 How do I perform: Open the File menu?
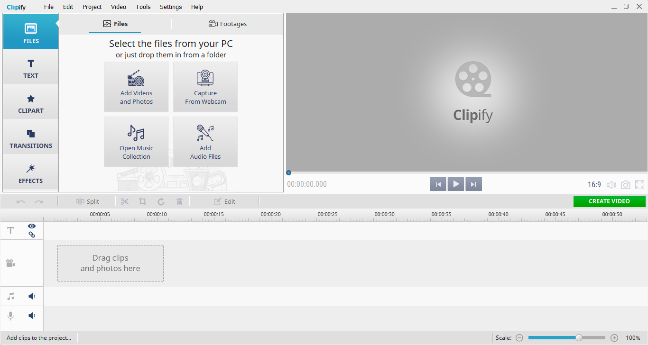click(49, 7)
